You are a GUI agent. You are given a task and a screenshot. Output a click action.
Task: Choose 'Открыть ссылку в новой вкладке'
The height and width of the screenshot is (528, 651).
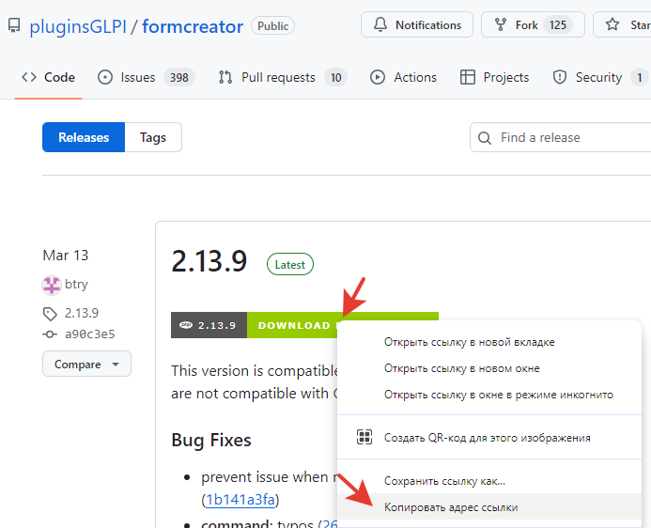coord(489,342)
